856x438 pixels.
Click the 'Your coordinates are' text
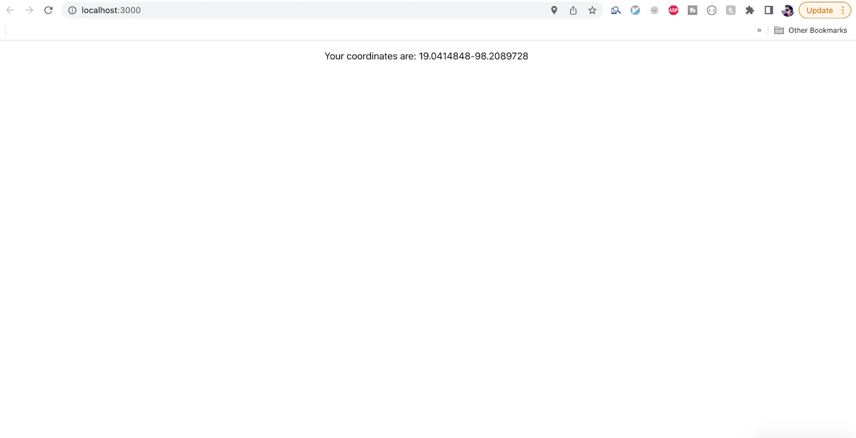(370, 56)
